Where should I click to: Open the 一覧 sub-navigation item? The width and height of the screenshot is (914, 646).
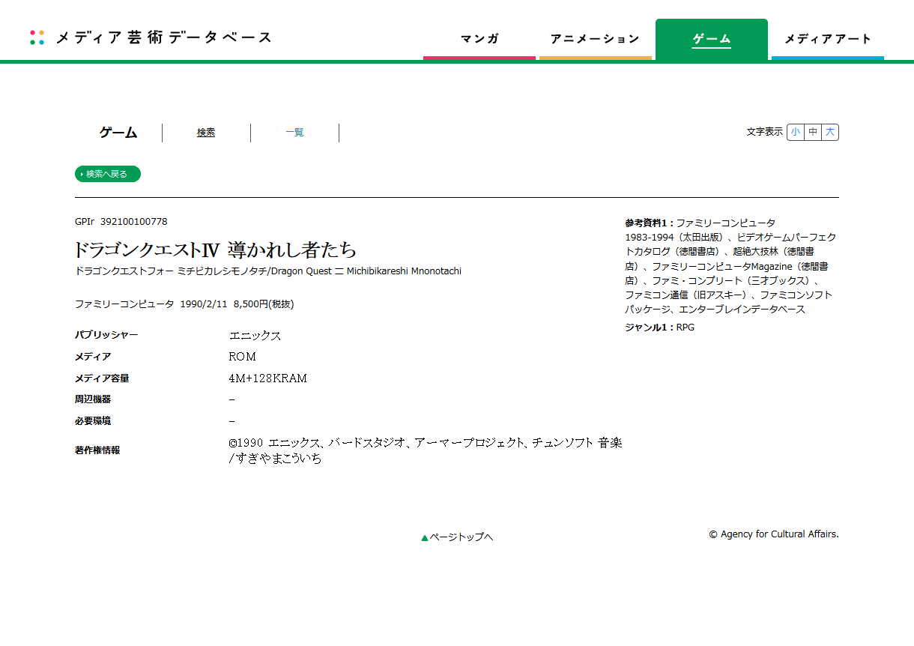click(x=294, y=133)
